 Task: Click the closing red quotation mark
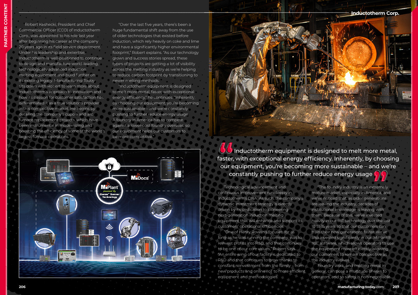click(x=380, y=176)
